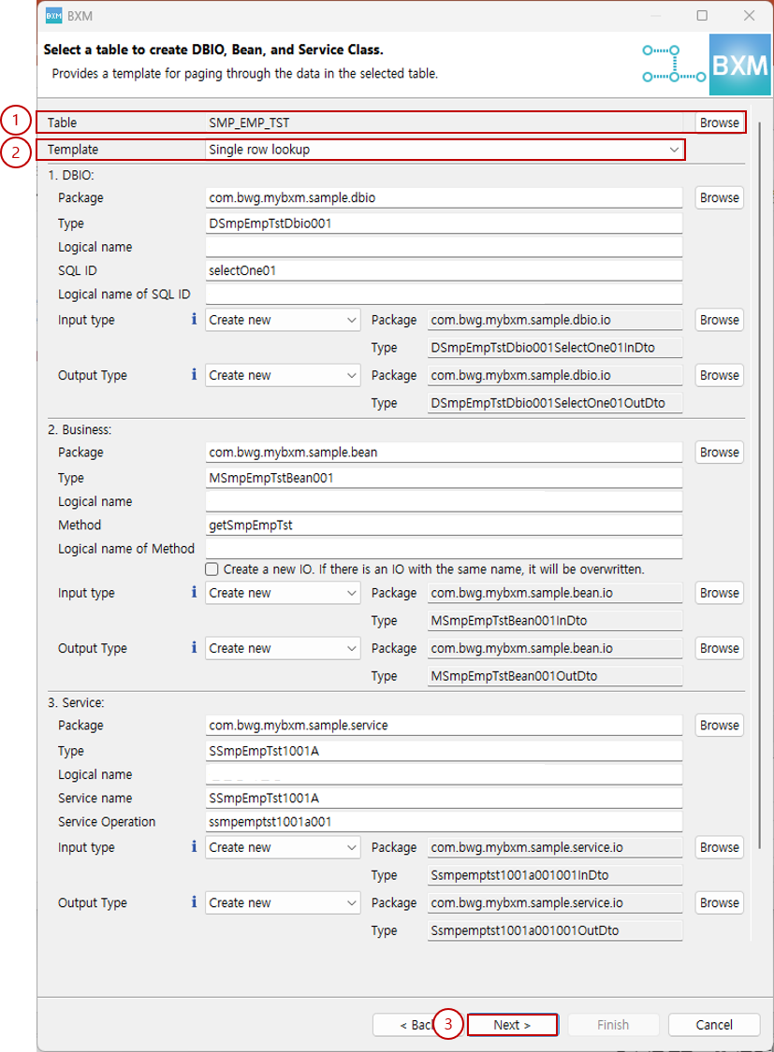Click the info icon for Service Output Type

(193, 901)
